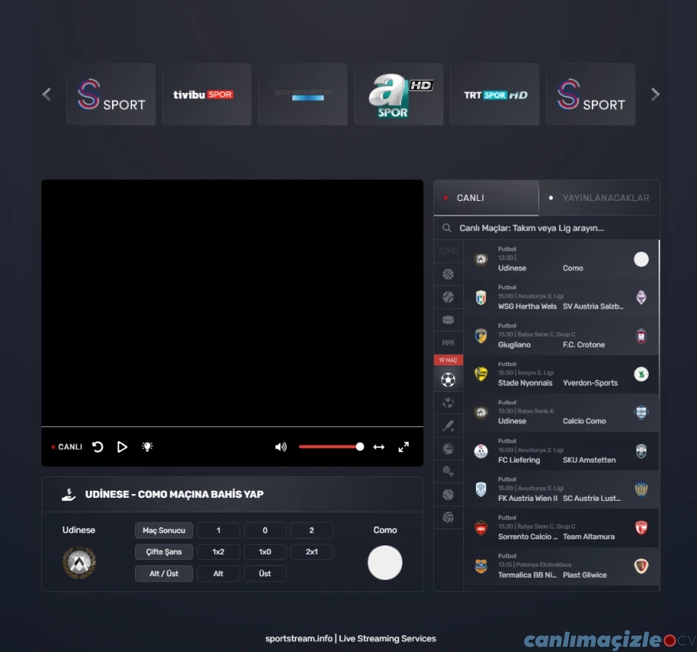Screen dimensions: 697x652
Task: Click the Maç Sonucu bet type button
Action: pyautogui.click(x=164, y=530)
